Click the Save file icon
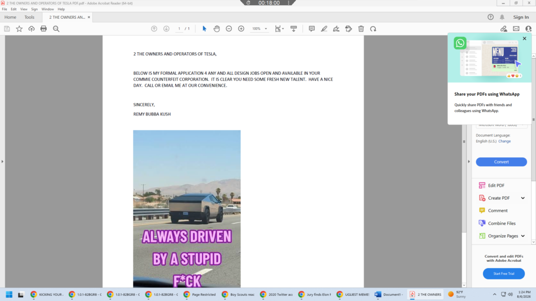The height and width of the screenshot is (301, 536). [7, 29]
